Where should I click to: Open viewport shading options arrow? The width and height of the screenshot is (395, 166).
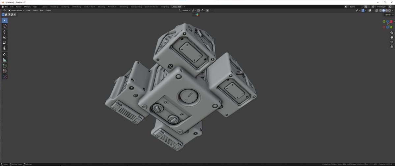[x=392, y=10]
